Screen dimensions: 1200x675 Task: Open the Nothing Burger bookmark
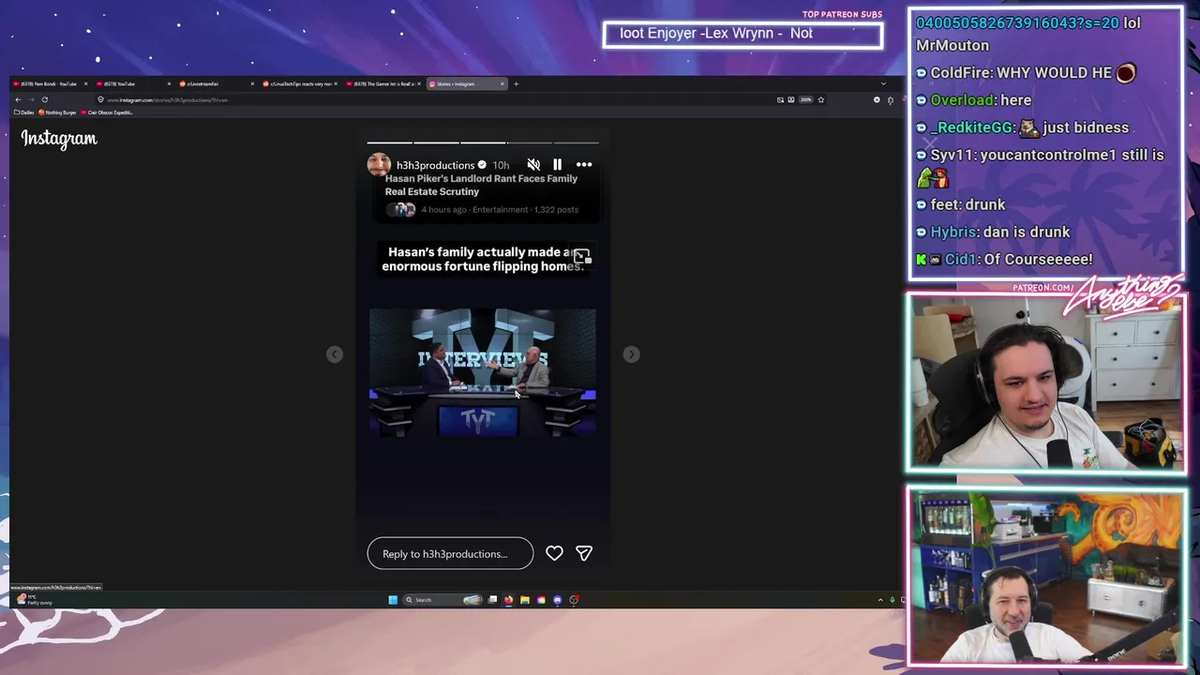58,112
